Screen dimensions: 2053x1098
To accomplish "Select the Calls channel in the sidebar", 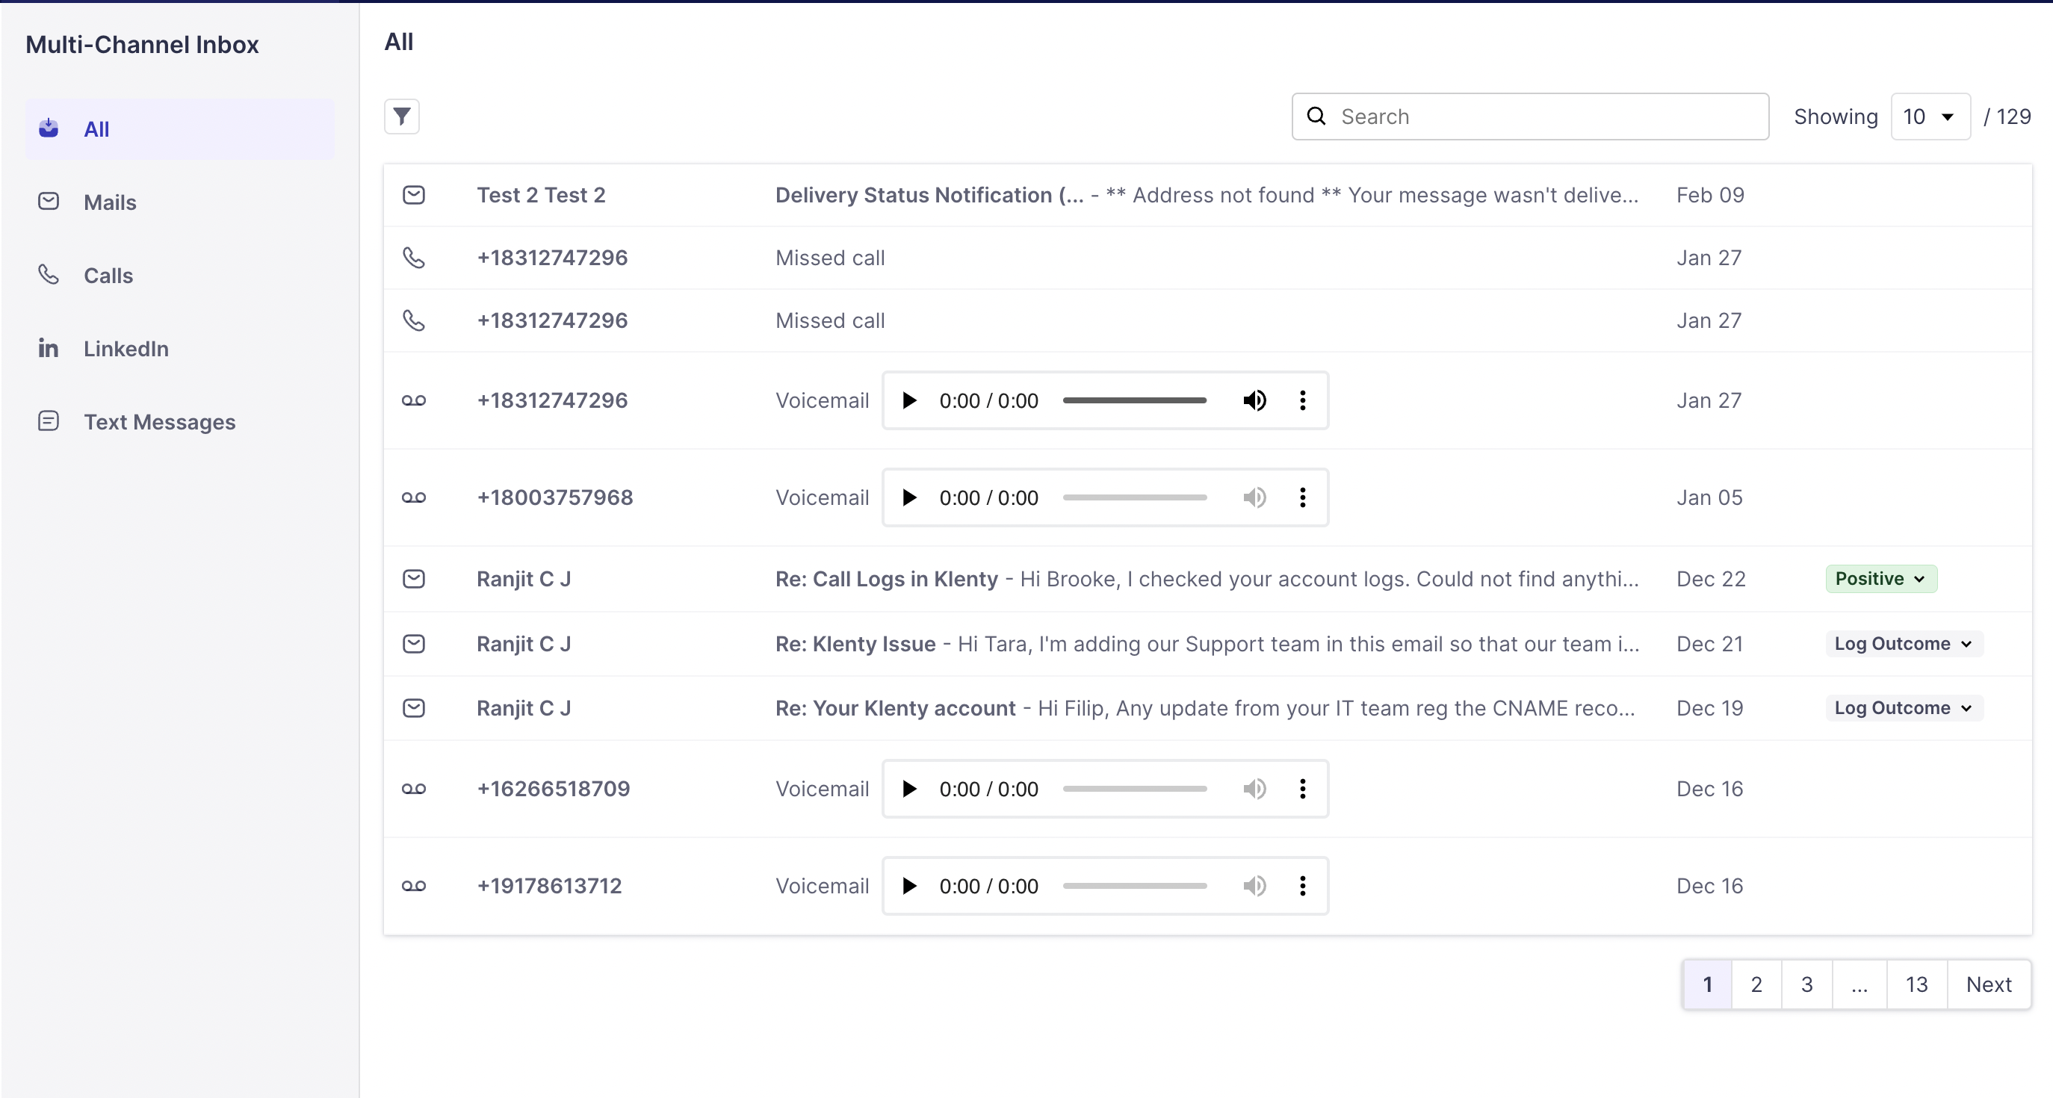I will click(109, 275).
